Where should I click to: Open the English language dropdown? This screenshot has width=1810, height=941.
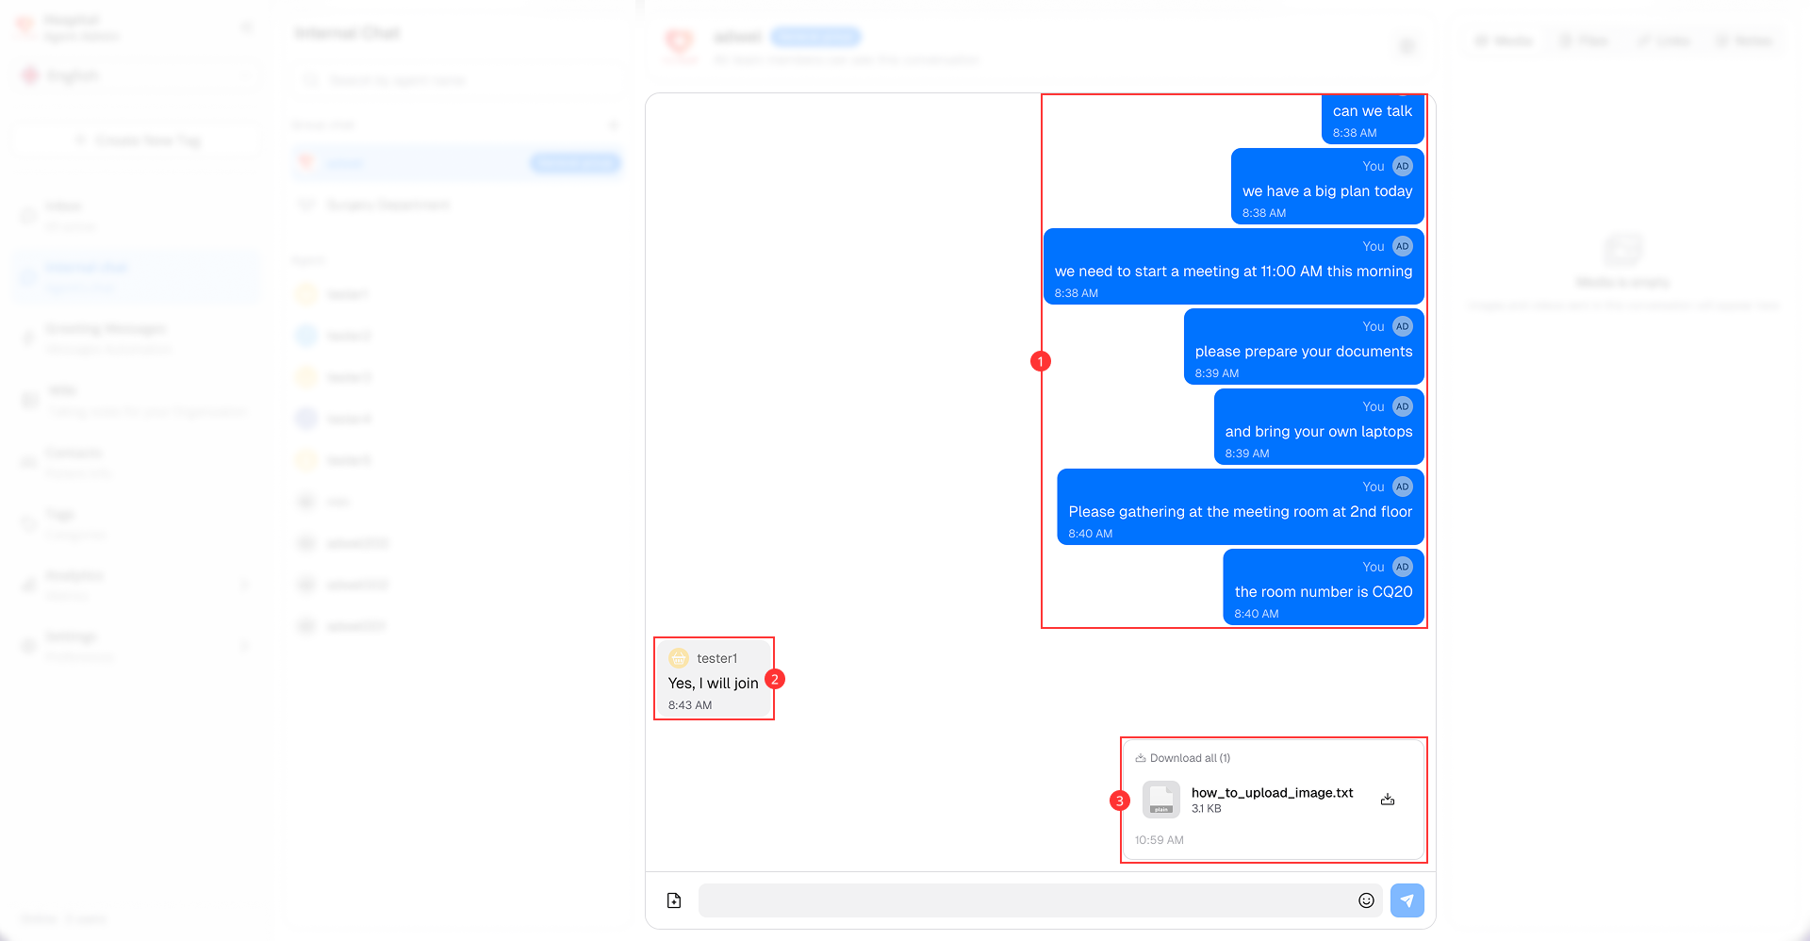coord(137,75)
